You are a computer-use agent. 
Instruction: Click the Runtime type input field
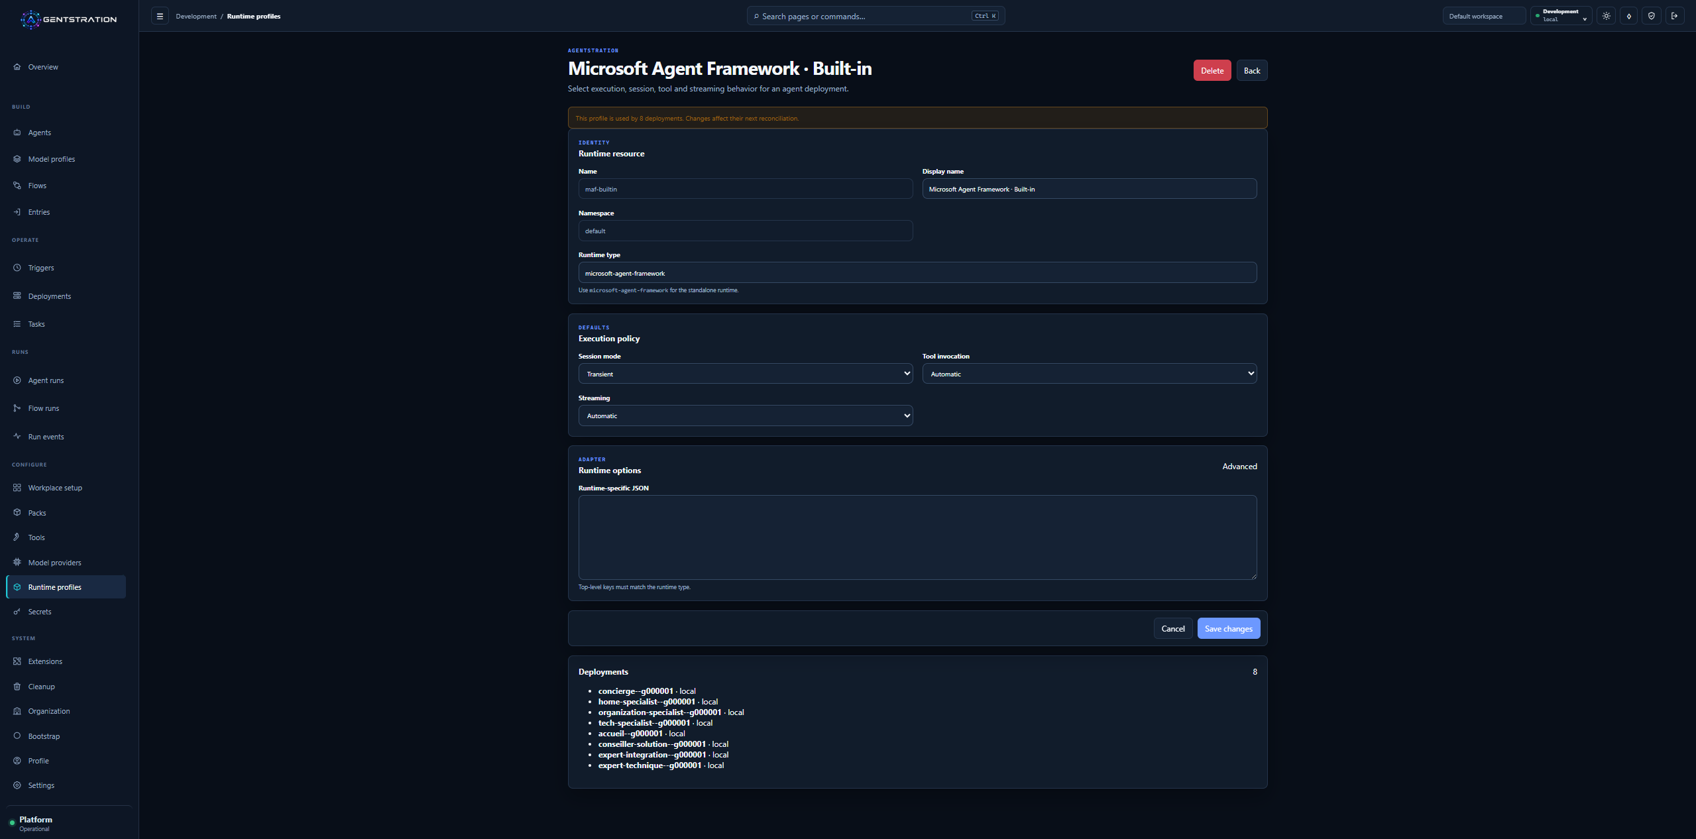(x=917, y=273)
